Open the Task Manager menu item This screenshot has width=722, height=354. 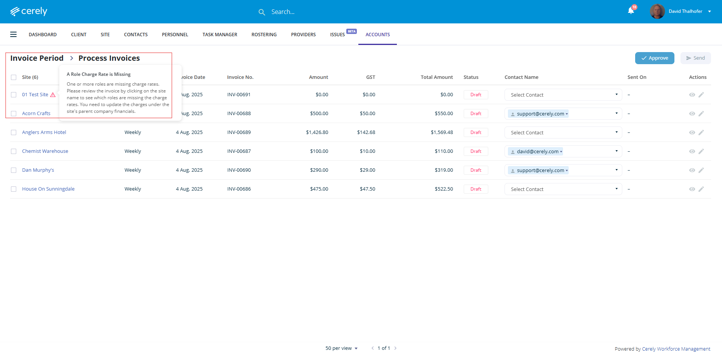220,34
